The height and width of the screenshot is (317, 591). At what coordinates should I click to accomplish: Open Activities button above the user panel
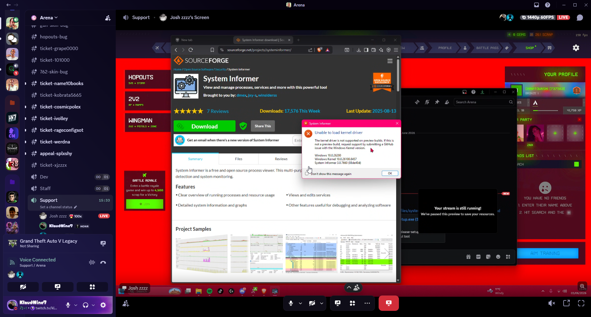coord(92,287)
